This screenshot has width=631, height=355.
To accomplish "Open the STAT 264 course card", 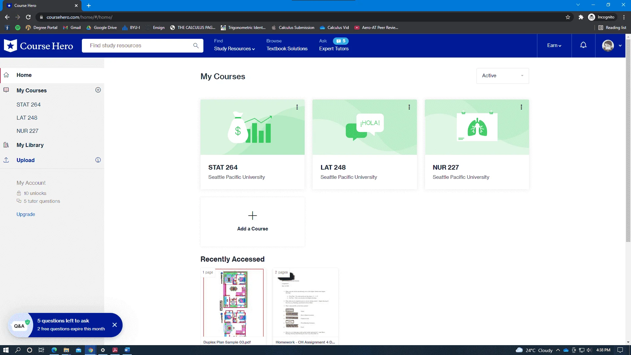I will 252,144.
